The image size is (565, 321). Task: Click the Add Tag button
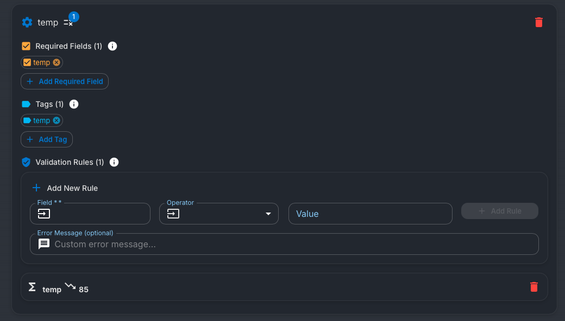click(46, 139)
